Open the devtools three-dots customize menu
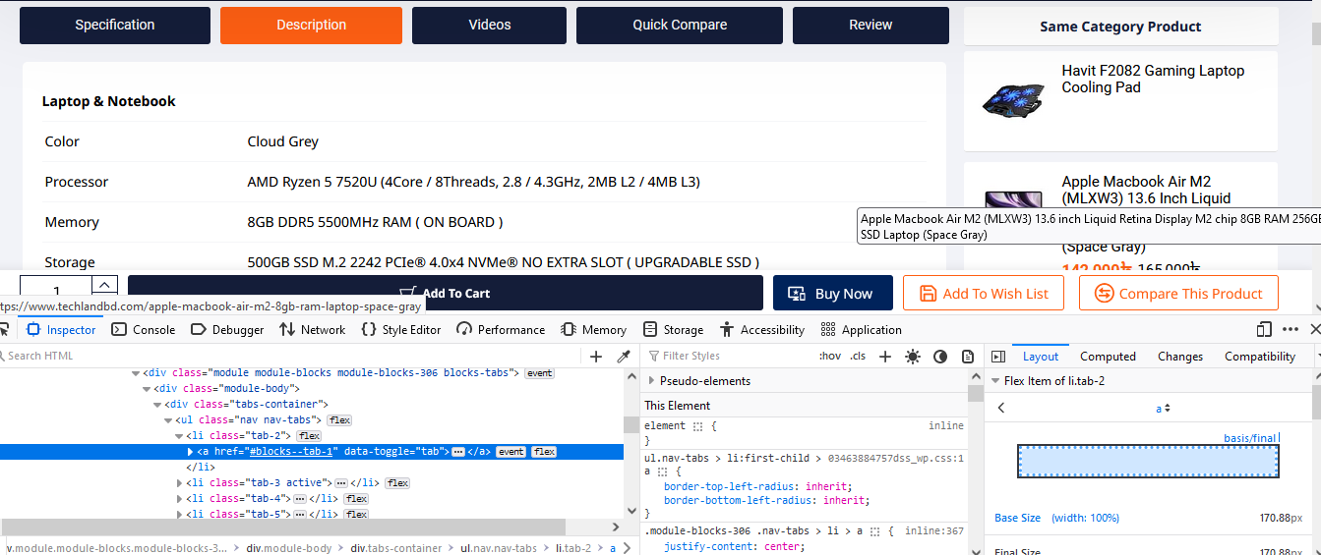Image resolution: width=1321 pixels, height=555 pixels. click(x=1291, y=329)
